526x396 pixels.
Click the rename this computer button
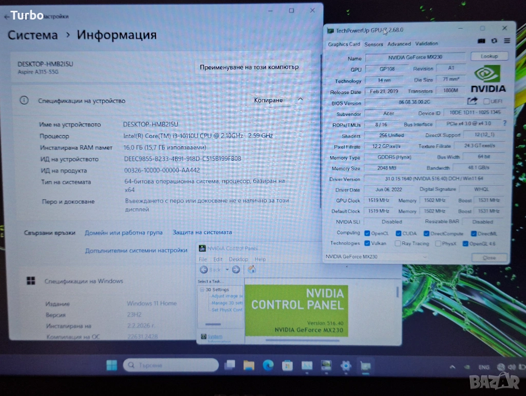pyautogui.click(x=249, y=67)
